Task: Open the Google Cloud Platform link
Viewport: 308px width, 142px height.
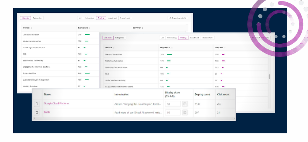Action: tap(56, 103)
